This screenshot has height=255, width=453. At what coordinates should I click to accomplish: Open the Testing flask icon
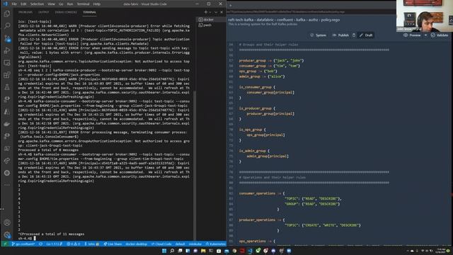(7, 87)
